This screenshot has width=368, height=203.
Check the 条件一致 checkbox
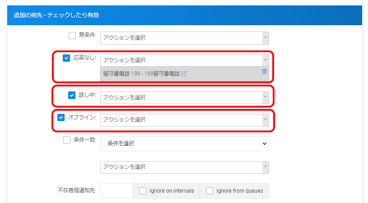click(x=67, y=140)
